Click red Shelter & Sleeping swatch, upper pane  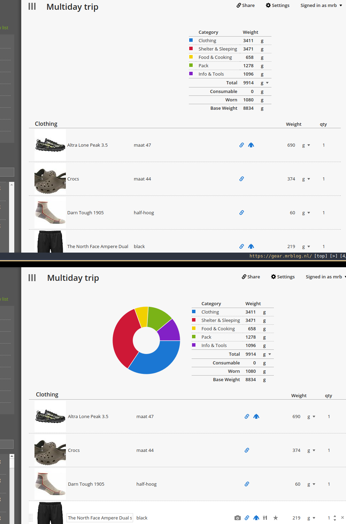click(191, 48)
